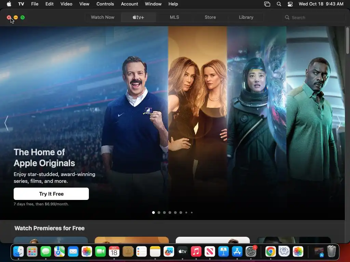Open Calendar showing 18 in dock
The width and height of the screenshot is (350, 262).
pos(114,251)
